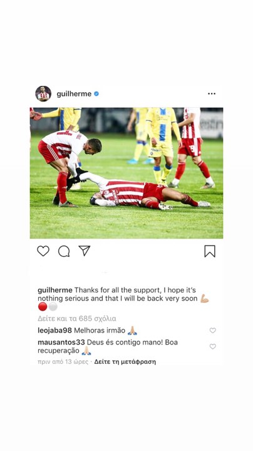Click Δείτε τη μετάφραση translation link
The height and width of the screenshot is (451, 253).
click(x=125, y=361)
